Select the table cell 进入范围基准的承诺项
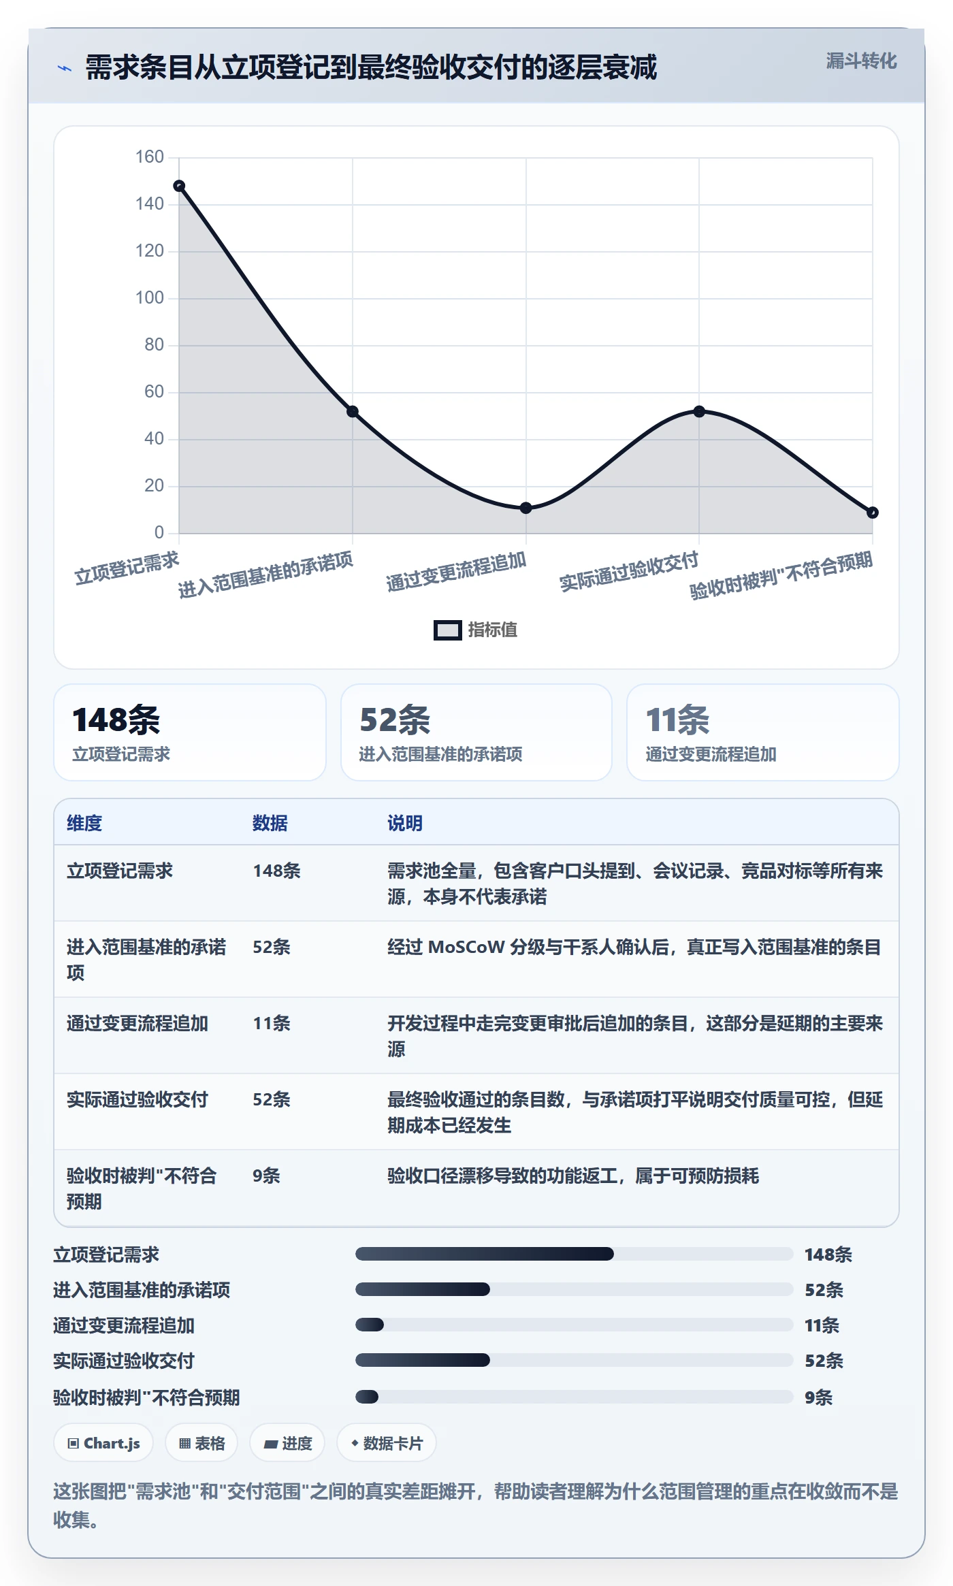This screenshot has width=953, height=1586. [x=146, y=960]
